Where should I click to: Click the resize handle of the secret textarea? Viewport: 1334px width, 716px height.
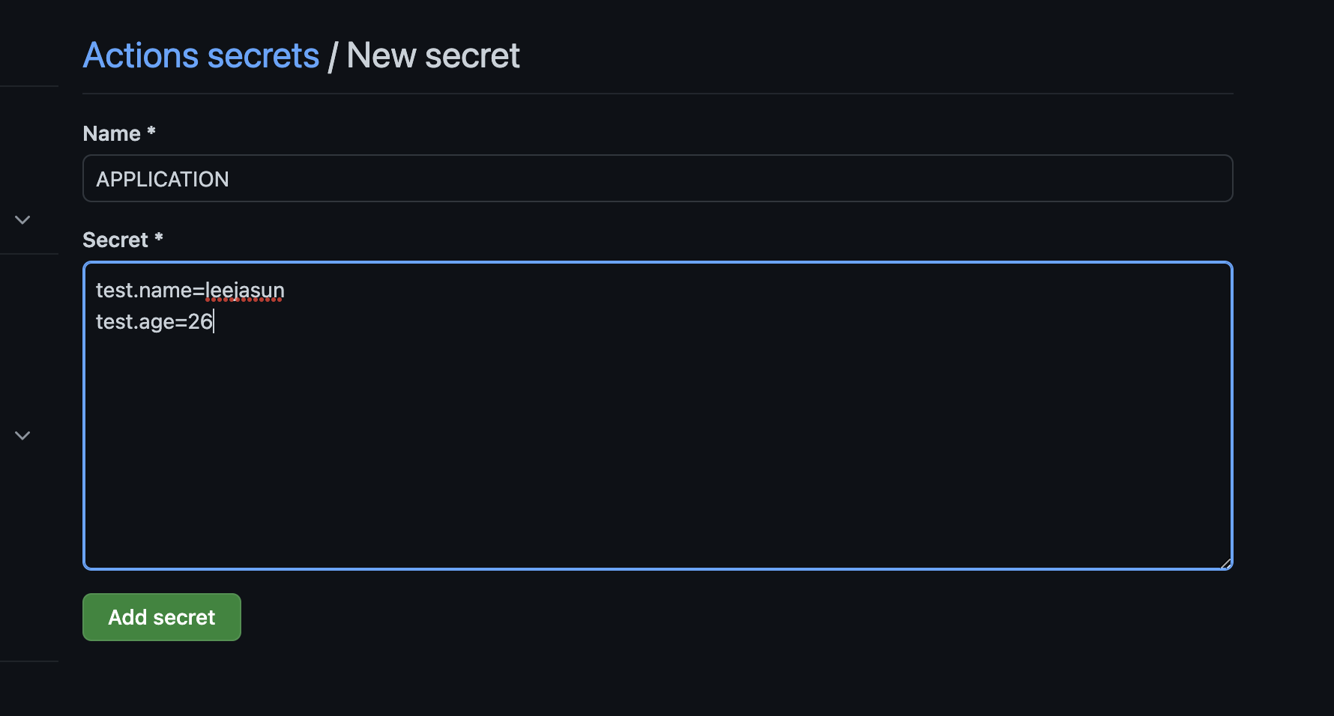click(1226, 563)
